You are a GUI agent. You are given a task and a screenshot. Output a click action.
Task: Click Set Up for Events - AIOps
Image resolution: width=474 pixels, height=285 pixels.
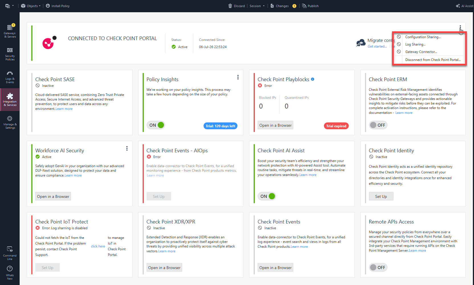tap(159, 196)
